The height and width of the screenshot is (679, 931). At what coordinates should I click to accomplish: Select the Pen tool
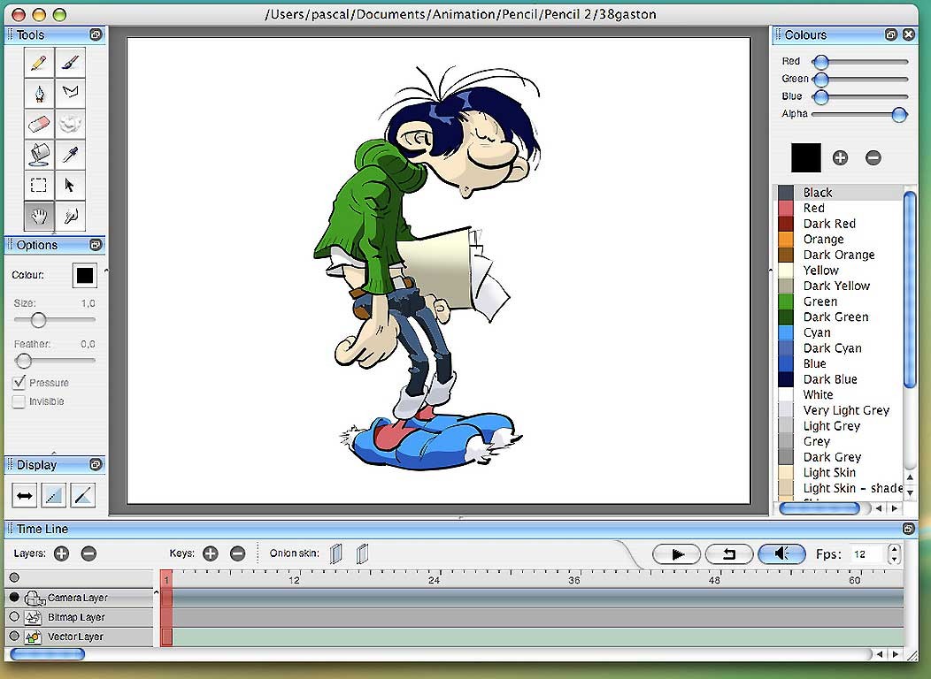tap(39, 93)
